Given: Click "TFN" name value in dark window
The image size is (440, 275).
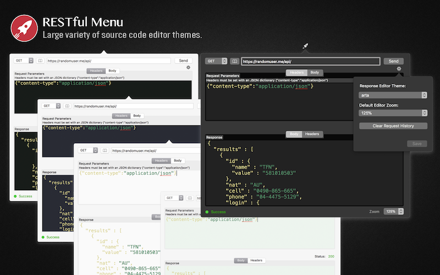Looking at the screenshot, I should 267,167.
